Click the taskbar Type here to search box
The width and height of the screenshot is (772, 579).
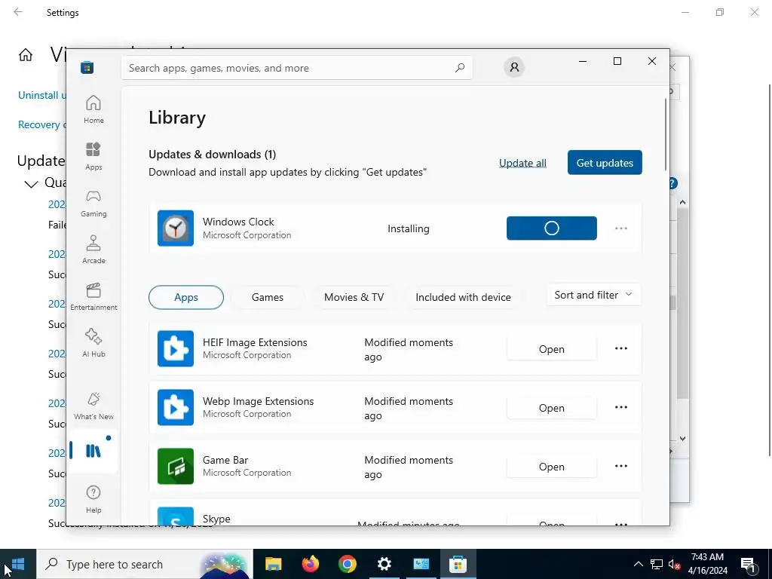144,564
